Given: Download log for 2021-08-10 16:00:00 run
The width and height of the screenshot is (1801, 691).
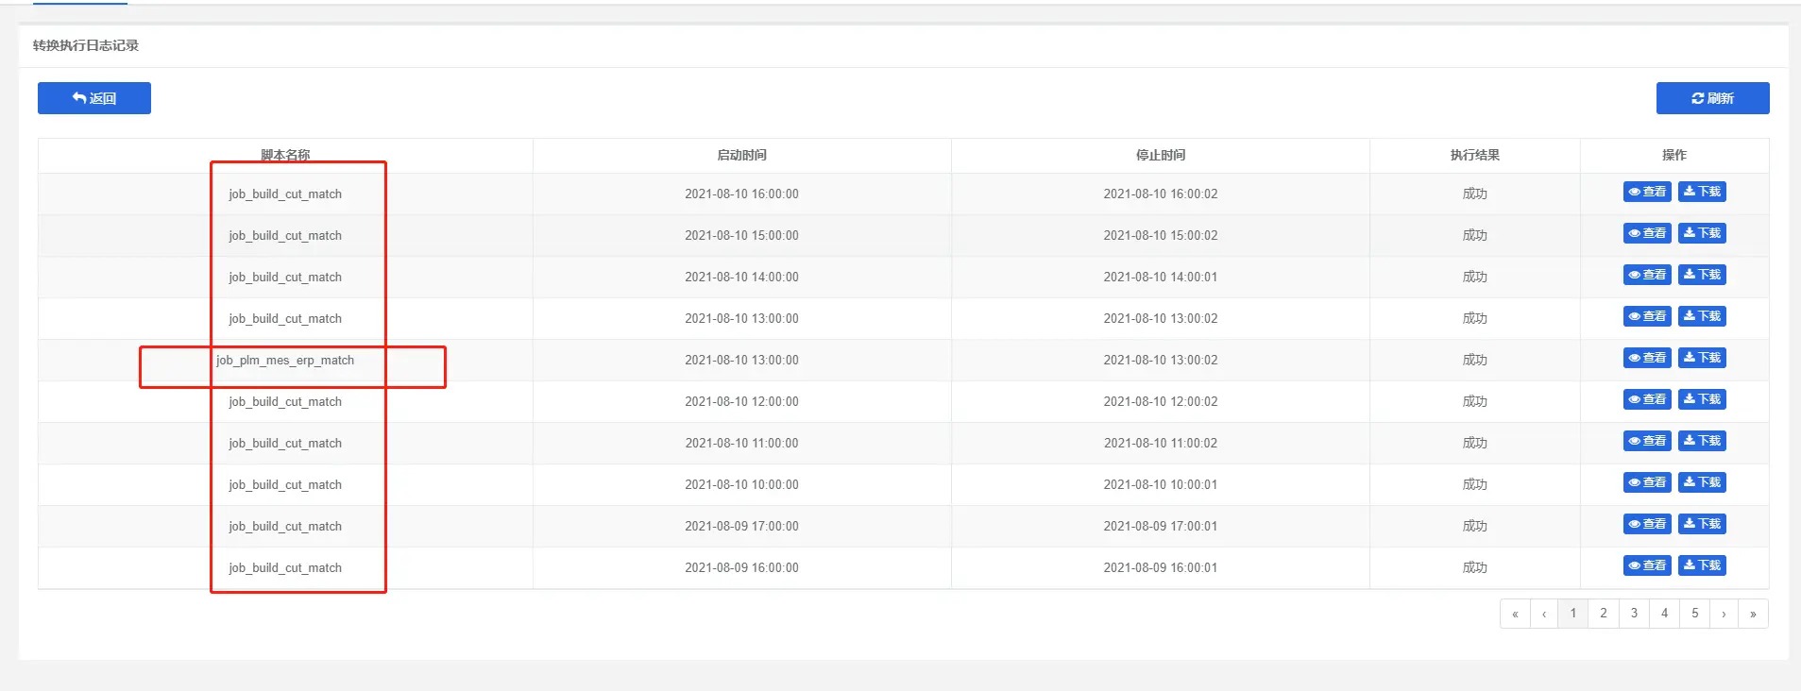Looking at the screenshot, I should 1702,192.
